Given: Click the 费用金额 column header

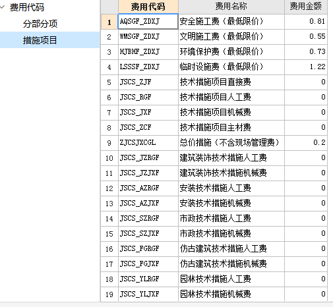Looking at the screenshot, I should point(306,7).
